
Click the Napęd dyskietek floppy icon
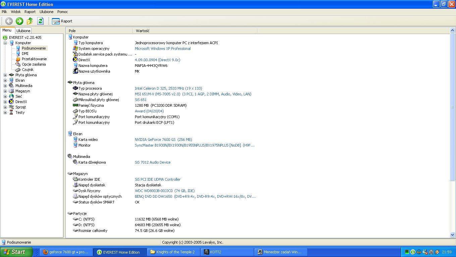pyautogui.click(x=75, y=185)
